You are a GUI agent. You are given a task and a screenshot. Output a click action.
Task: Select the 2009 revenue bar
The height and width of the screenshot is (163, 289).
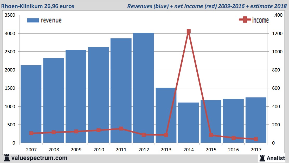(x=76, y=96)
